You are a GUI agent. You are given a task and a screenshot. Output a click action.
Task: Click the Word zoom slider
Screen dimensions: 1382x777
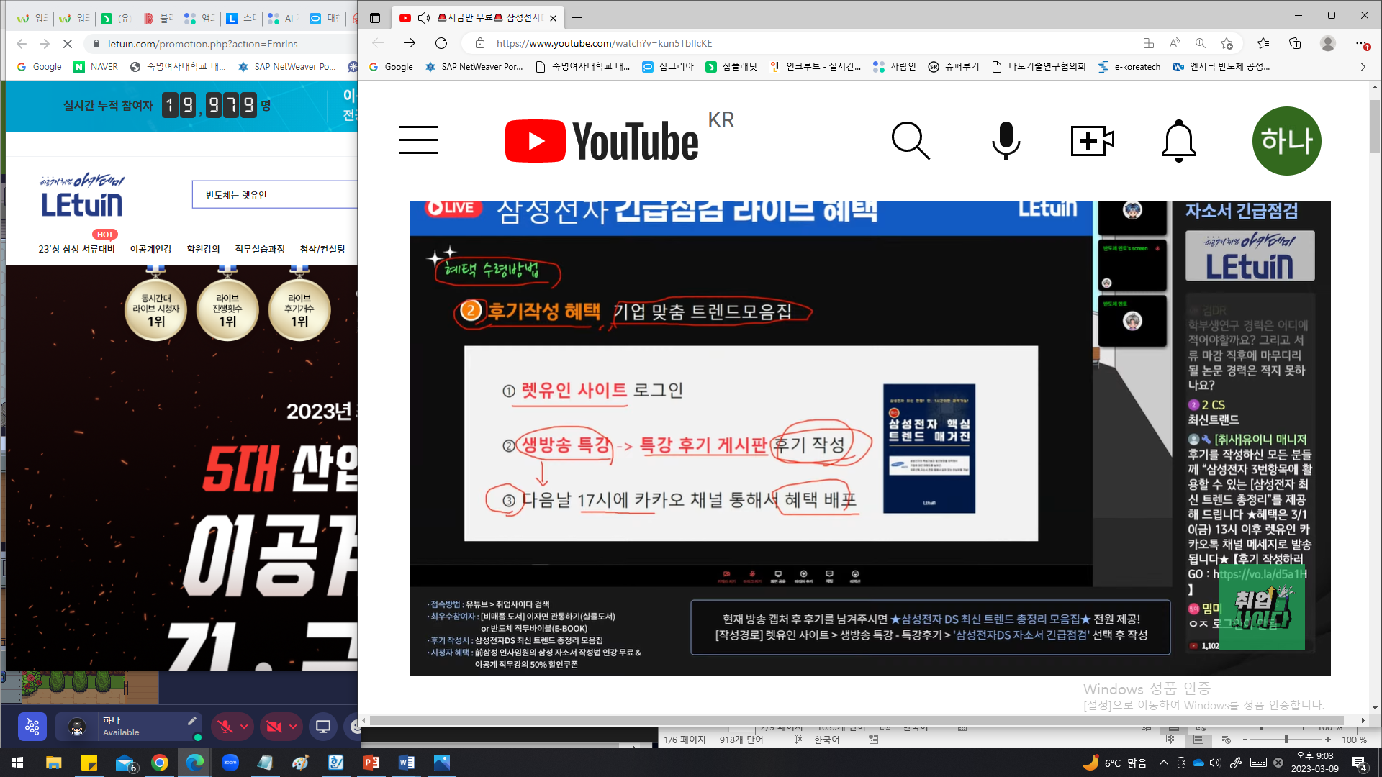click(x=1286, y=740)
